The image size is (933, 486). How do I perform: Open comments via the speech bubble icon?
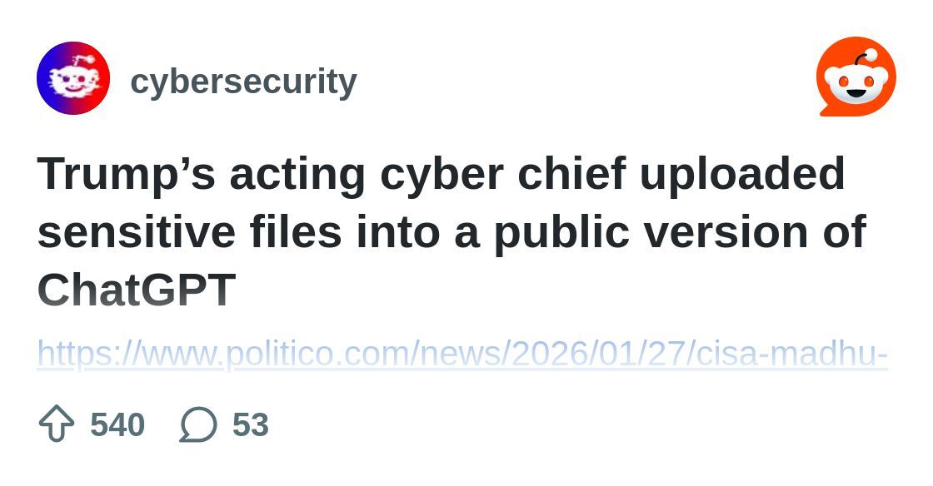(198, 424)
